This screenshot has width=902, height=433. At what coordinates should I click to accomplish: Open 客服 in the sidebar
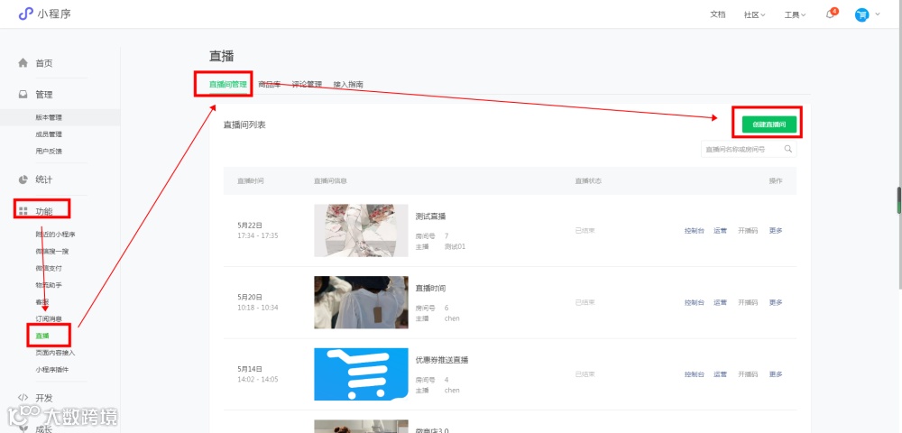(42, 302)
